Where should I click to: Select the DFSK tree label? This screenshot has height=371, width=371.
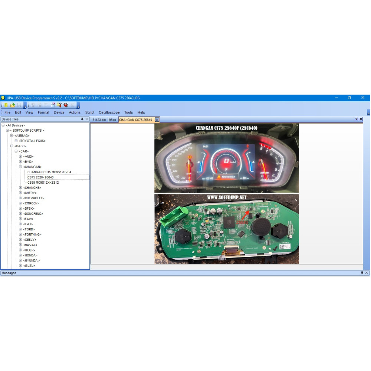(29, 209)
